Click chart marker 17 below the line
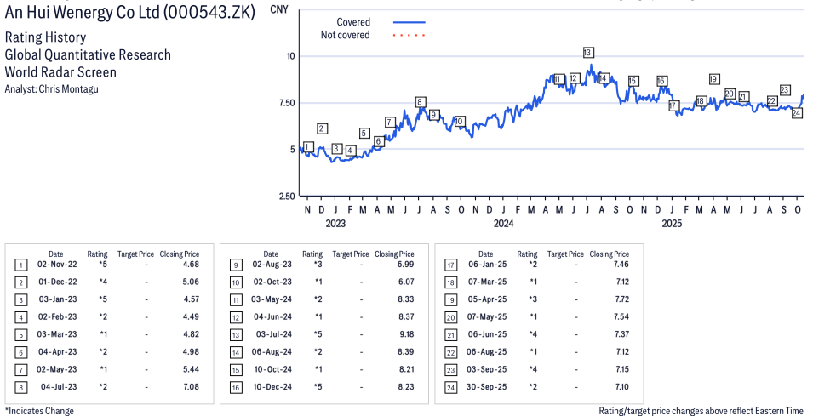Image resolution: width=813 pixels, height=416 pixels. 673,105
